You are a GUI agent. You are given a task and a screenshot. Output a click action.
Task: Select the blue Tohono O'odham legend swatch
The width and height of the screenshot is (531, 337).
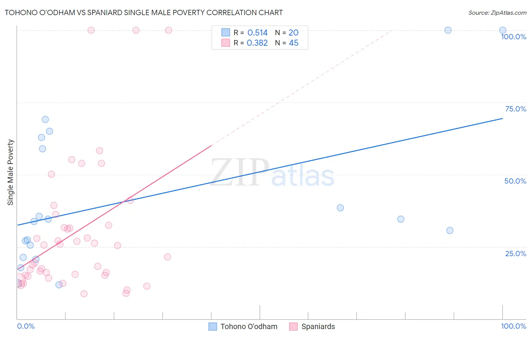(213, 326)
